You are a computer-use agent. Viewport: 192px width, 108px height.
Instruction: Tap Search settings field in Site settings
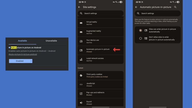pos(100,13)
